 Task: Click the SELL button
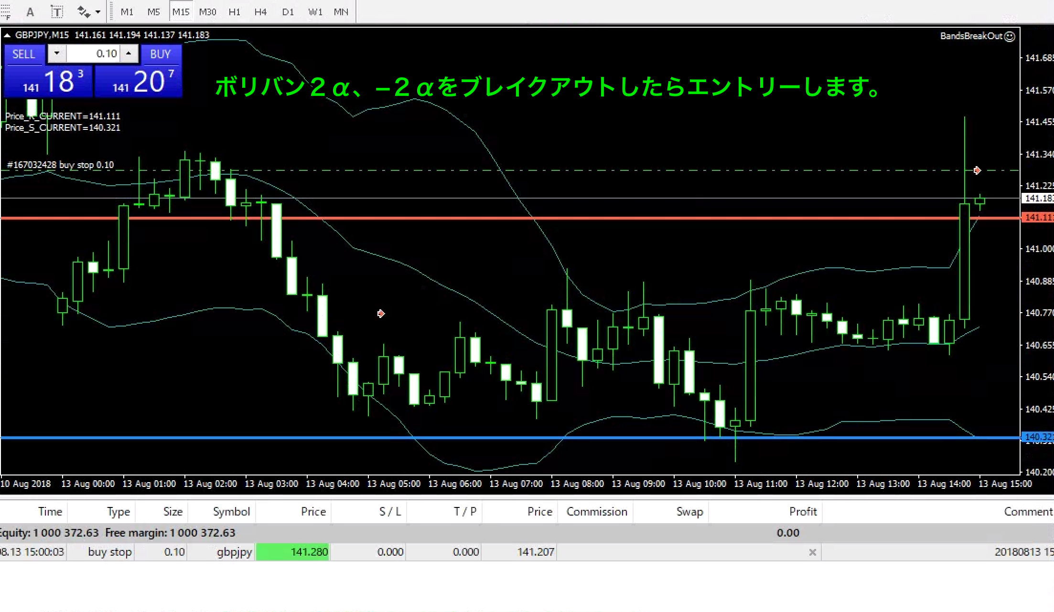[x=24, y=54]
